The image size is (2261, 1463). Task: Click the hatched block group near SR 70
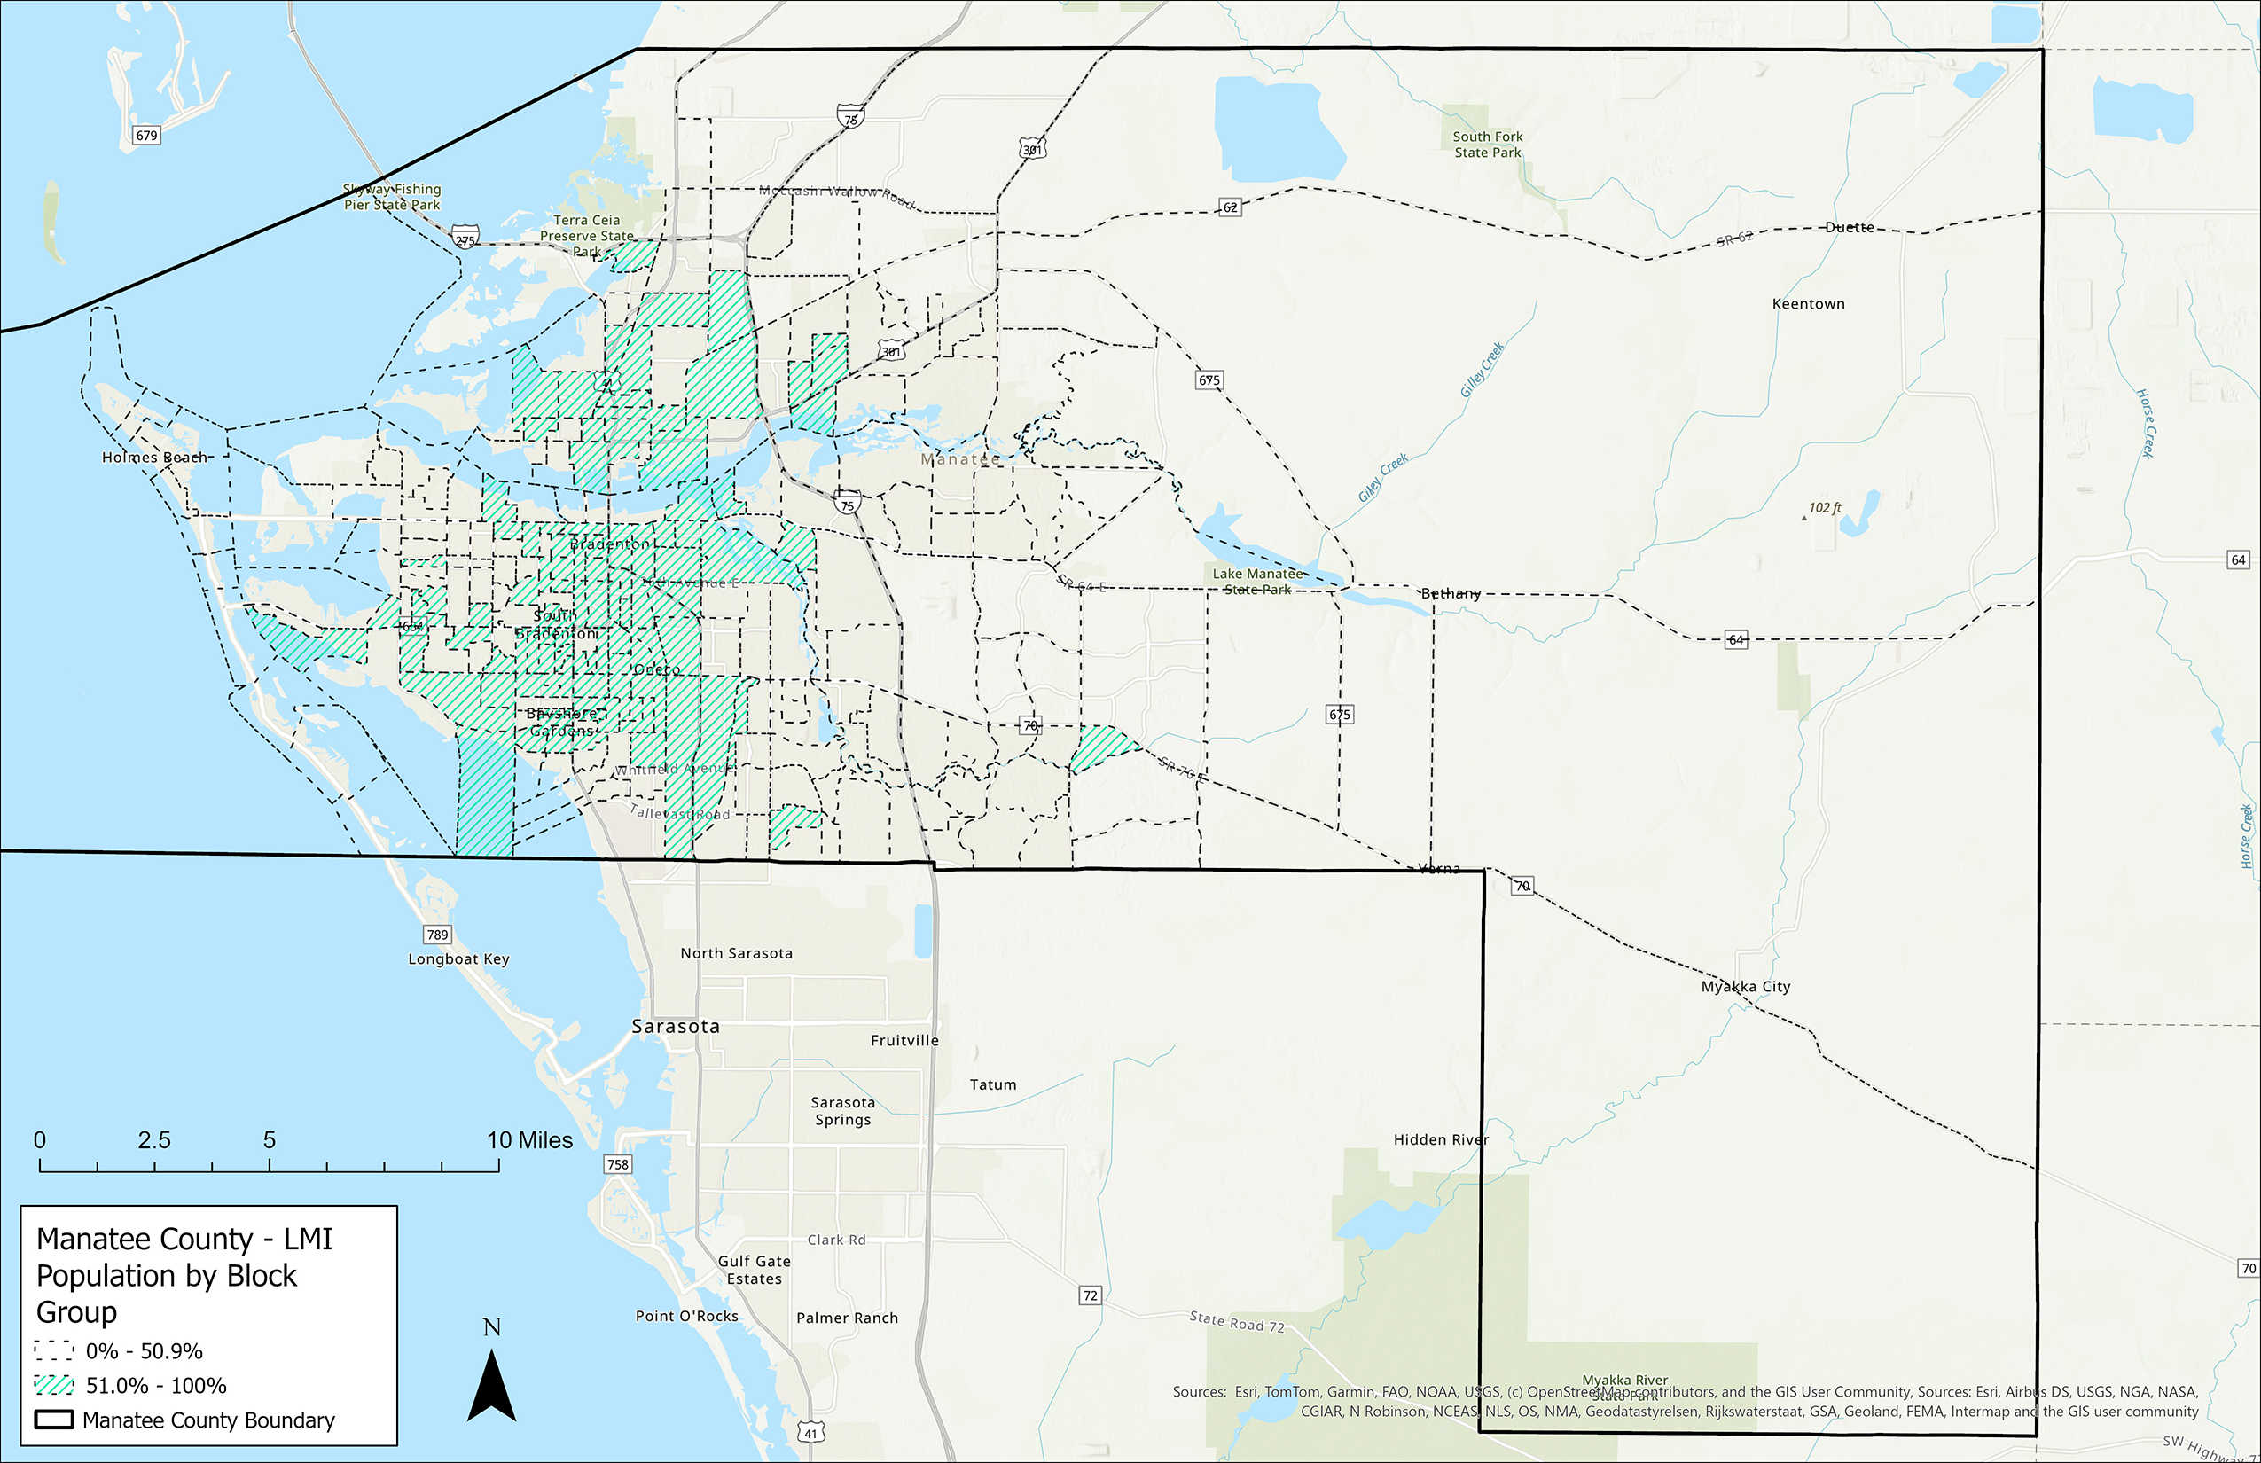1100,746
